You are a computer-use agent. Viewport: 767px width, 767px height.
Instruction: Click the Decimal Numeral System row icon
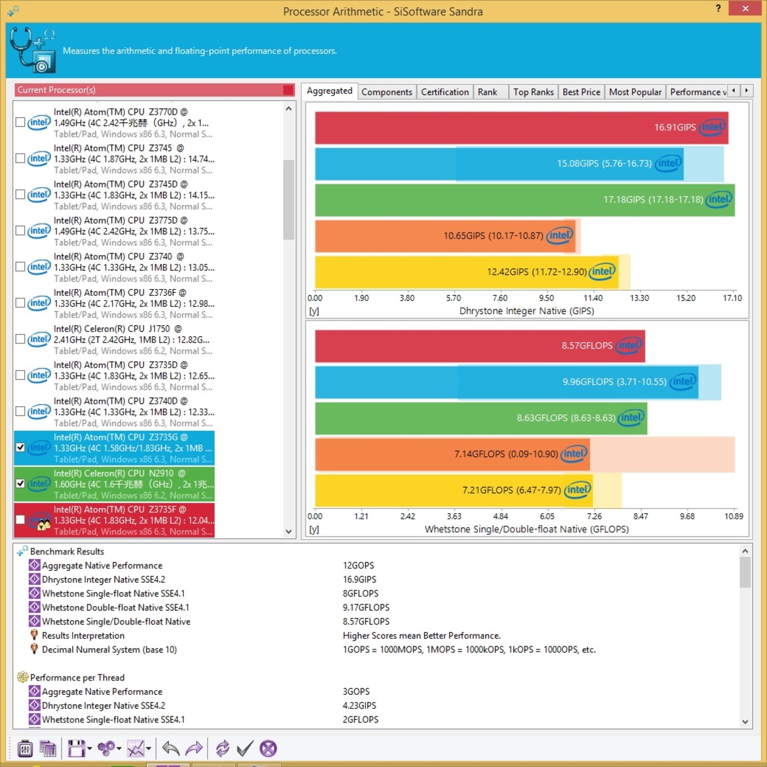coord(34,650)
